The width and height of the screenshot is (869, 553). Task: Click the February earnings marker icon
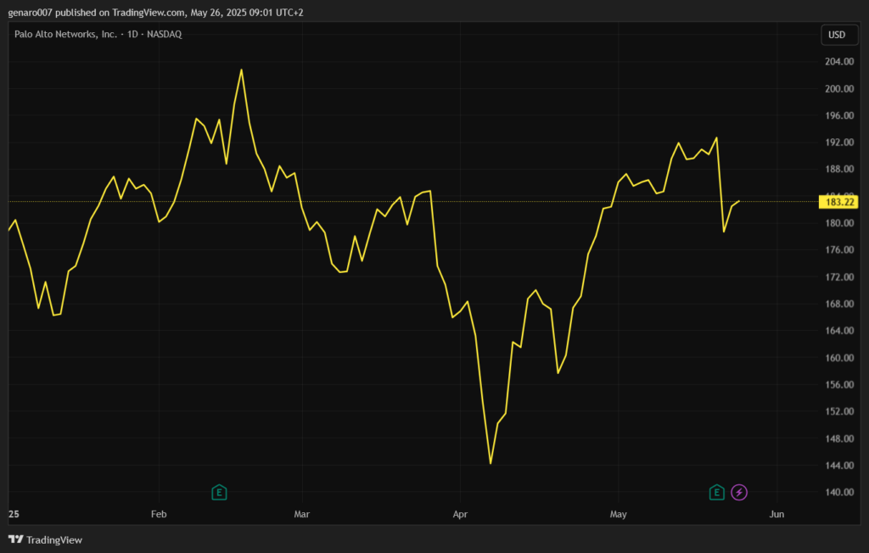click(219, 492)
